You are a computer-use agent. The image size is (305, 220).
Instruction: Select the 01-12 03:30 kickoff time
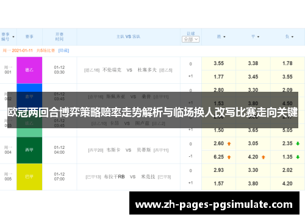point(59,70)
